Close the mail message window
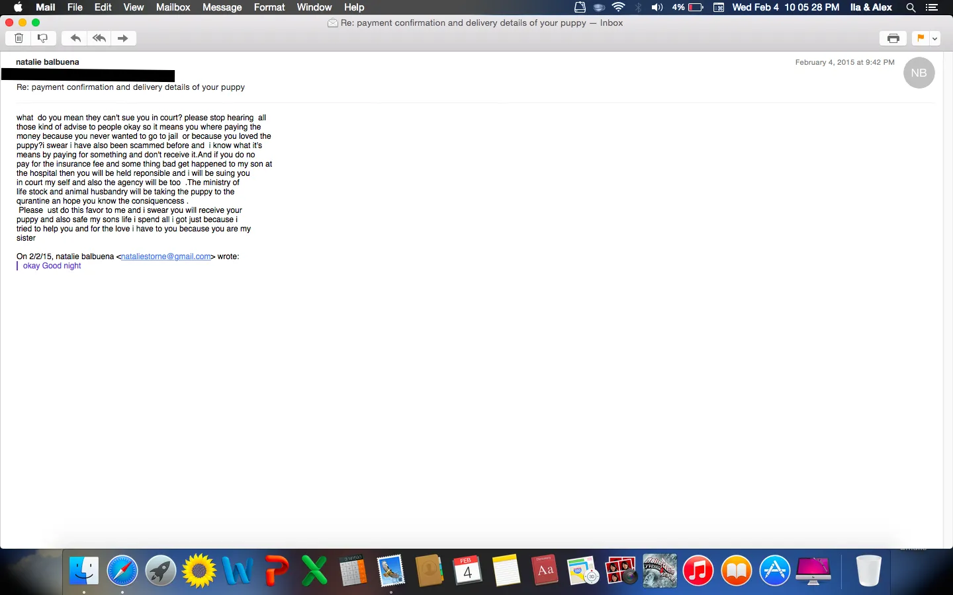Screen dimensions: 953x595 [9, 22]
